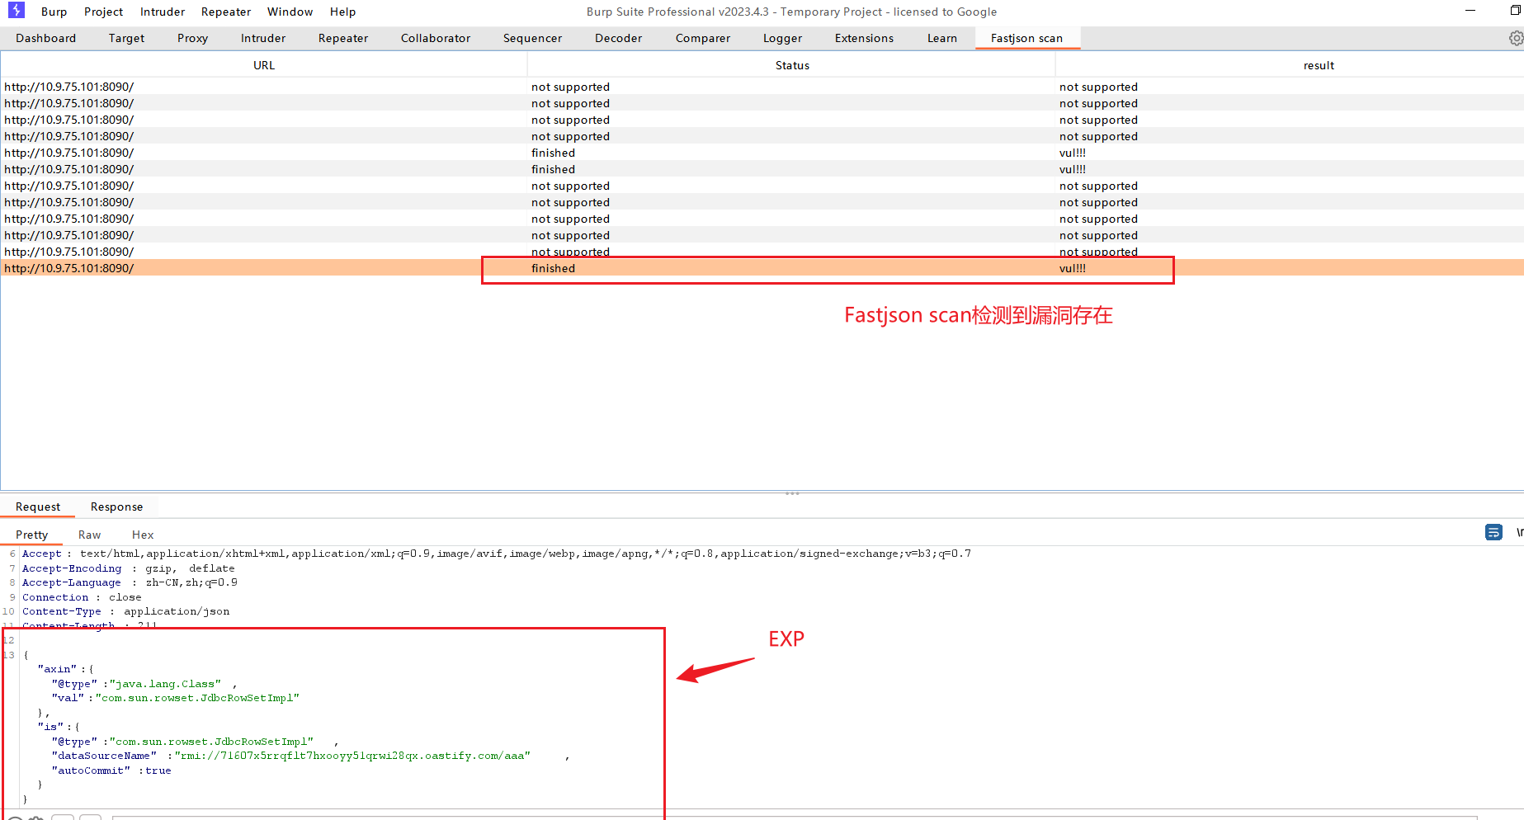The image size is (1524, 820).
Task: Open the Repeater menu in menu bar
Action: coord(226,12)
